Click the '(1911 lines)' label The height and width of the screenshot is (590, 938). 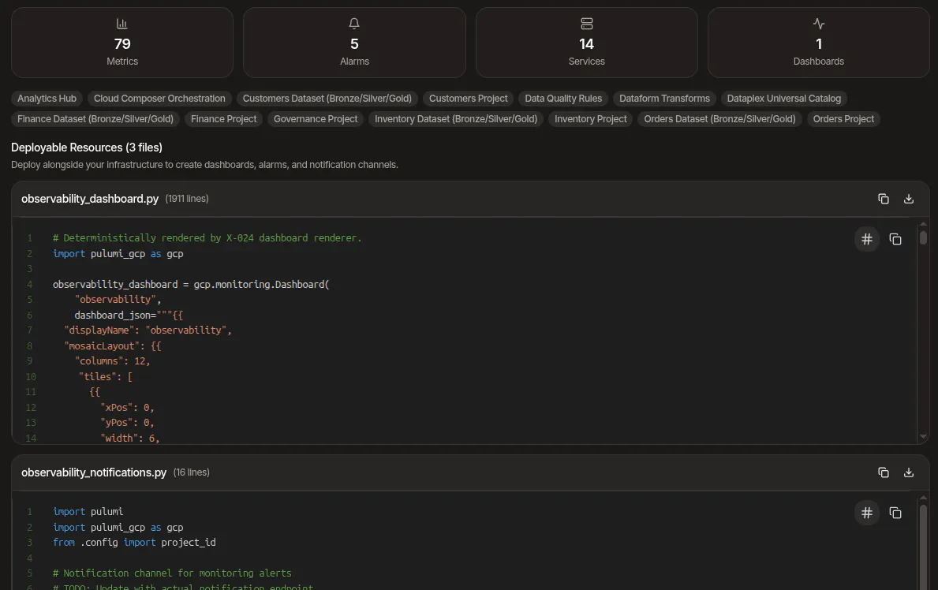187,199
